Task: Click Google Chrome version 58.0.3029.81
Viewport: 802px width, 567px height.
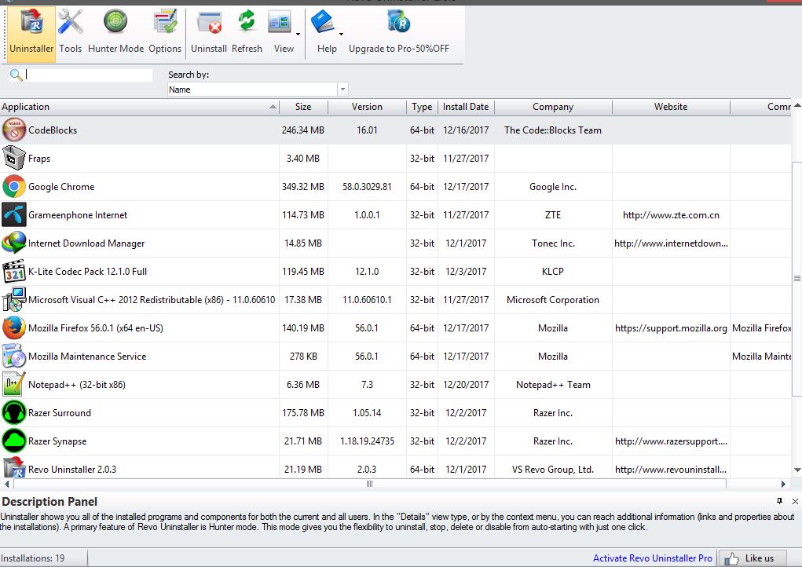Action: point(367,187)
